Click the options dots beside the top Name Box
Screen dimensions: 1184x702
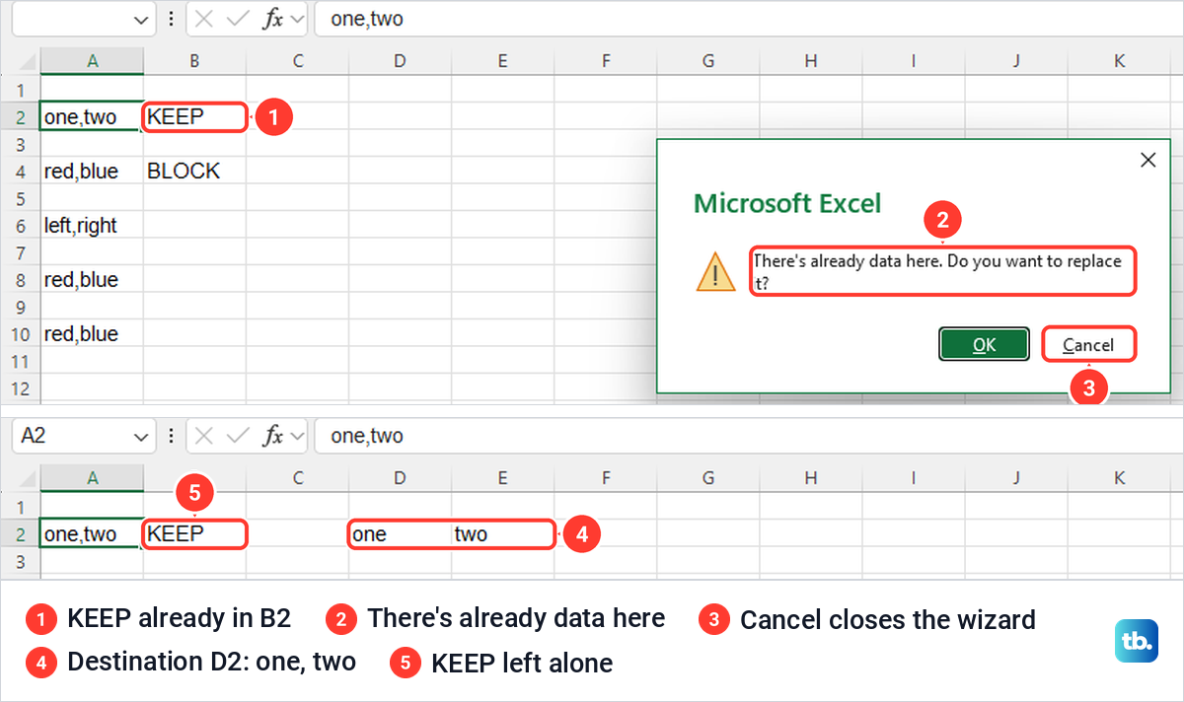tap(172, 19)
